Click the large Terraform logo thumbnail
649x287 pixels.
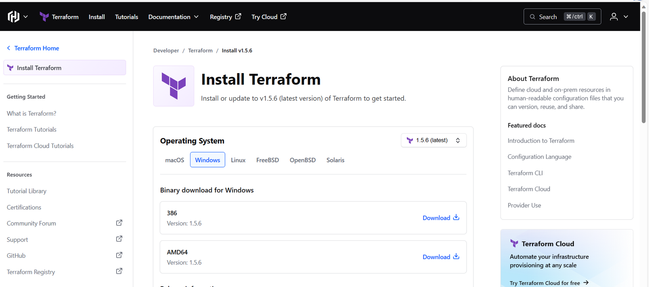click(174, 86)
